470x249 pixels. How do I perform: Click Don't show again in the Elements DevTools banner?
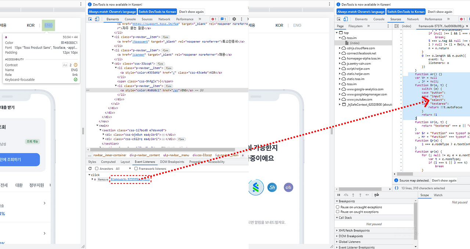[x=191, y=12]
